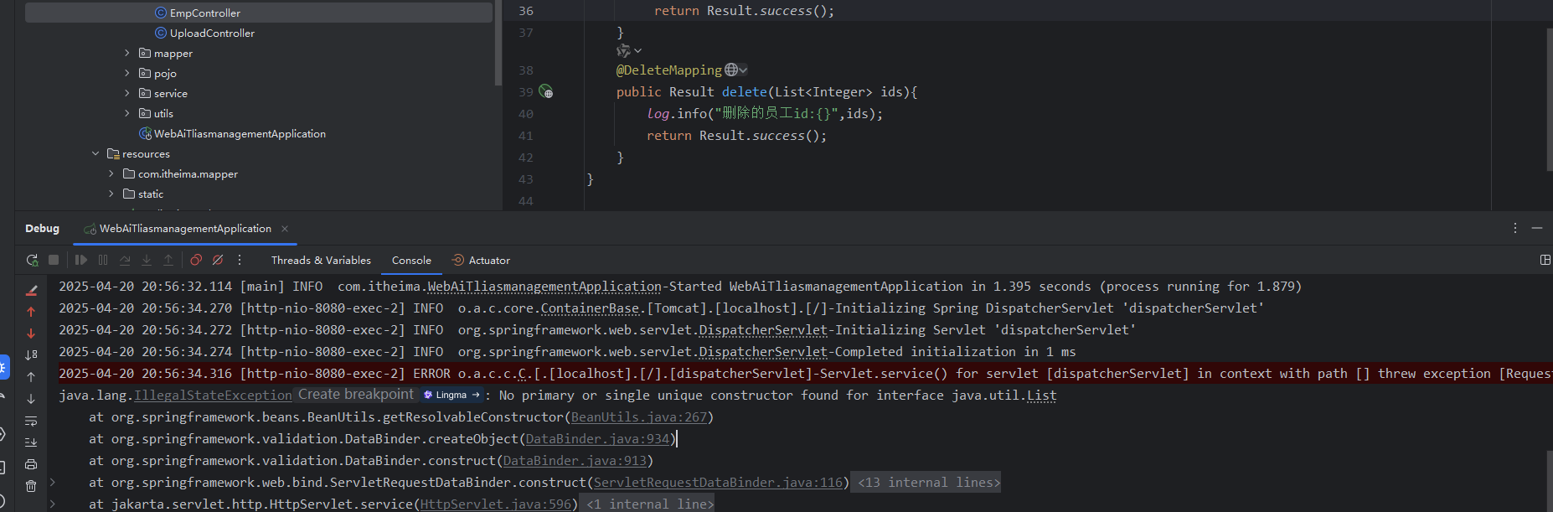Open @DeleteMapping URL globe dropdown
The image size is (1553, 512).
click(736, 70)
